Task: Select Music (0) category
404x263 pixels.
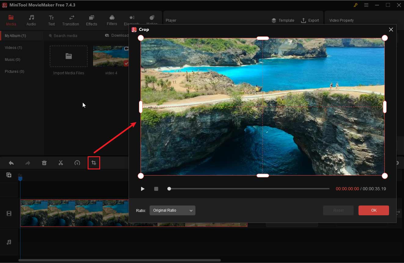Action: pyautogui.click(x=13, y=60)
